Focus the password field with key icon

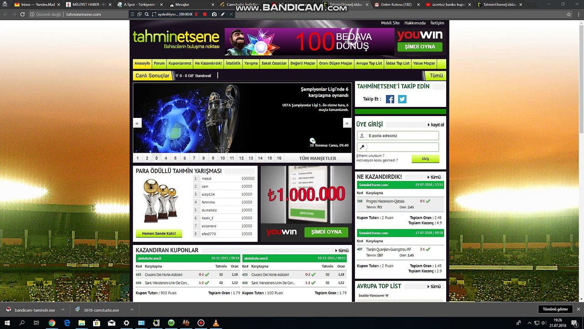click(x=398, y=147)
